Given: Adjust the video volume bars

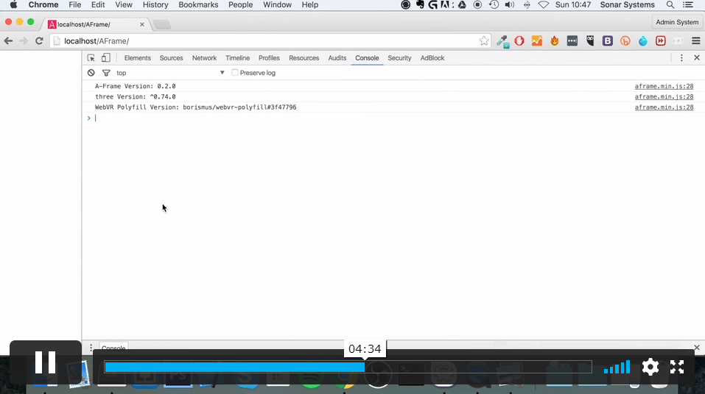Looking at the screenshot, I should click(617, 367).
